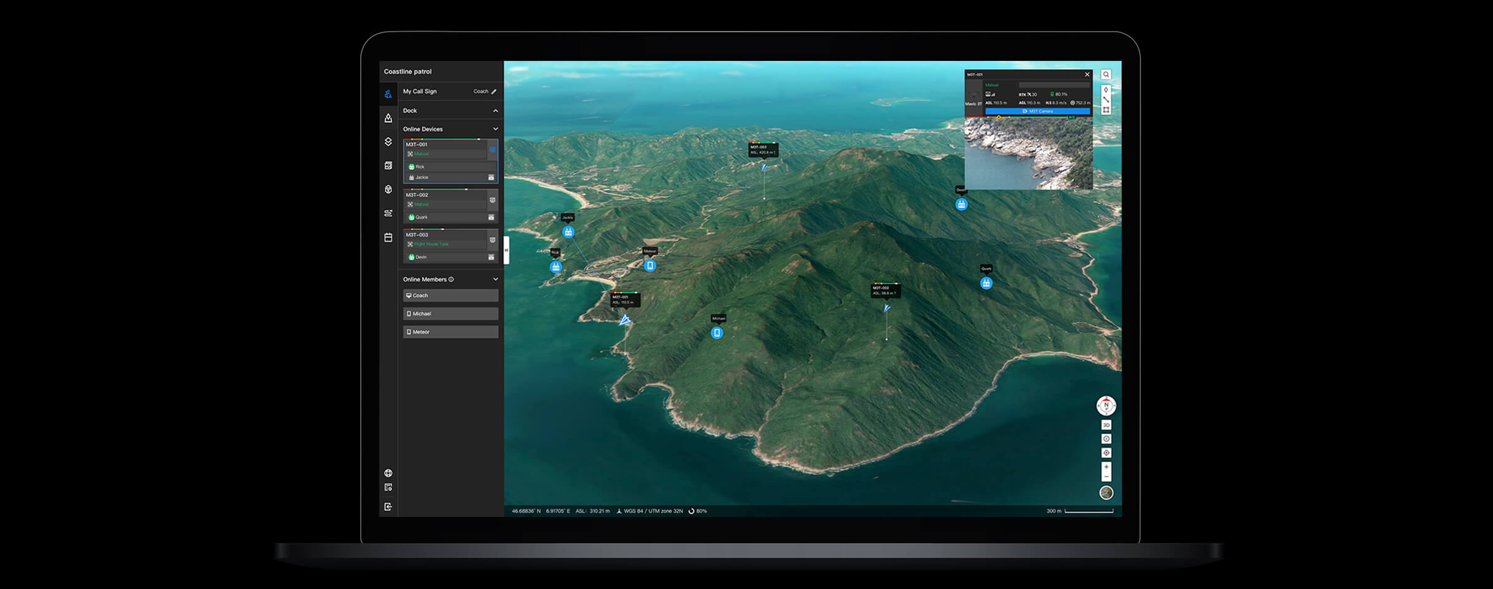Image resolution: width=1493 pixels, height=589 pixels.
Task: Open the map annotations panel in the sidebar
Action: tap(388, 117)
